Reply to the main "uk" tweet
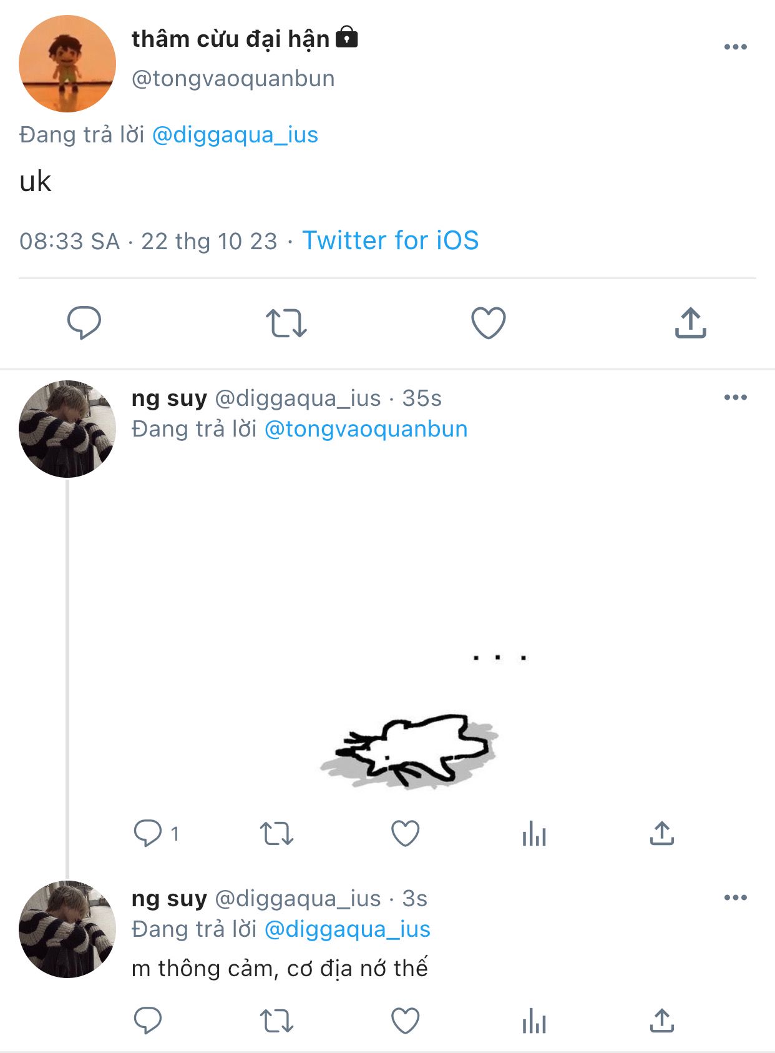The width and height of the screenshot is (775, 1053). (84, 322)
